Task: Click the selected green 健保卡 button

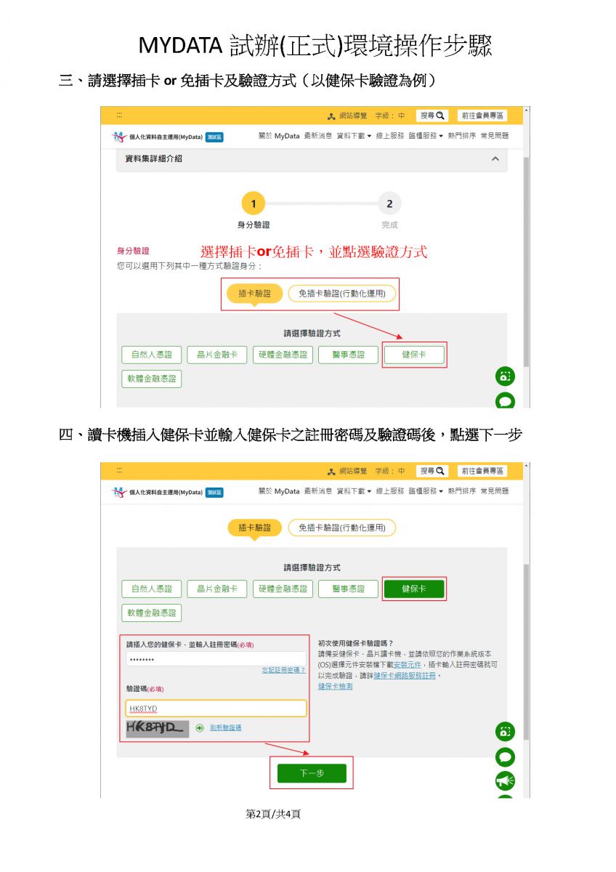Action: point(414,589)
